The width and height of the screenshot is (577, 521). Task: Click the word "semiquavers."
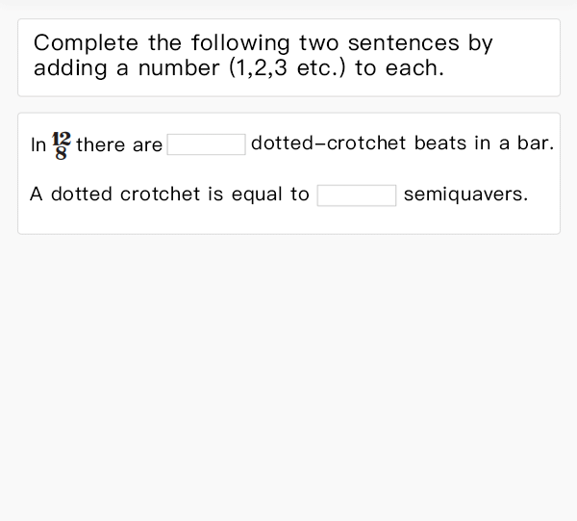465,195
